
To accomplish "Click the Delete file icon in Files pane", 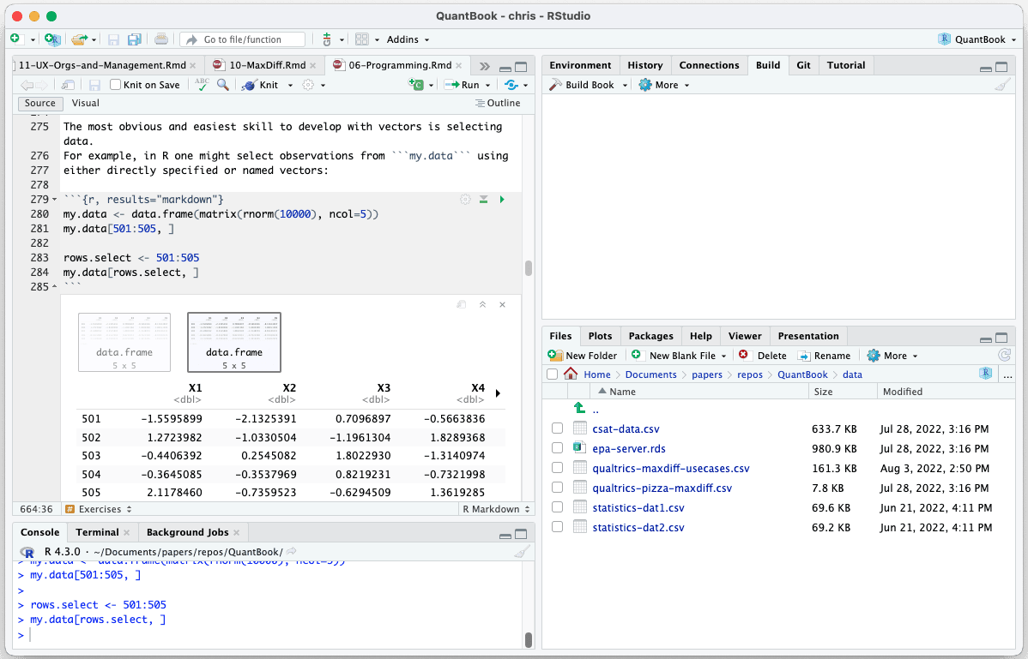I will point(743,356).
